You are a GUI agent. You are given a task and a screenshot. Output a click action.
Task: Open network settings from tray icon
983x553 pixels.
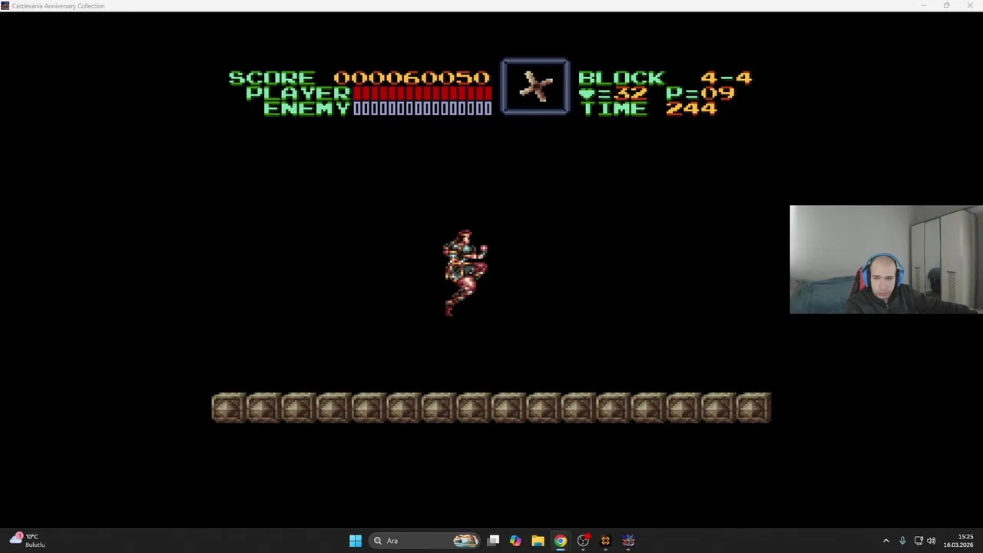coord(918,541)
